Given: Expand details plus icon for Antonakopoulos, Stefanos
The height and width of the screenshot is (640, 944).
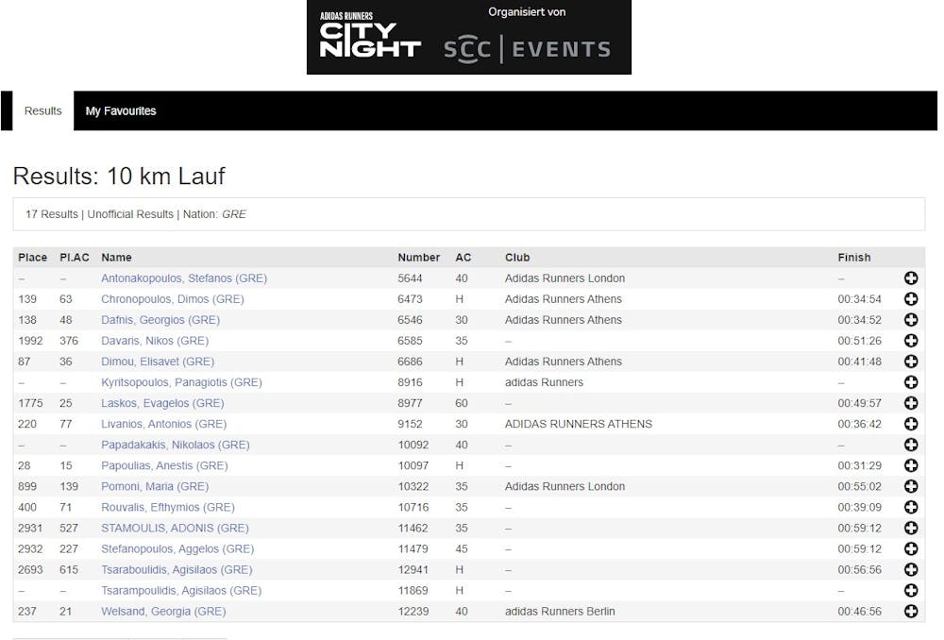Looking at the screenshot, I should (911, 278).
